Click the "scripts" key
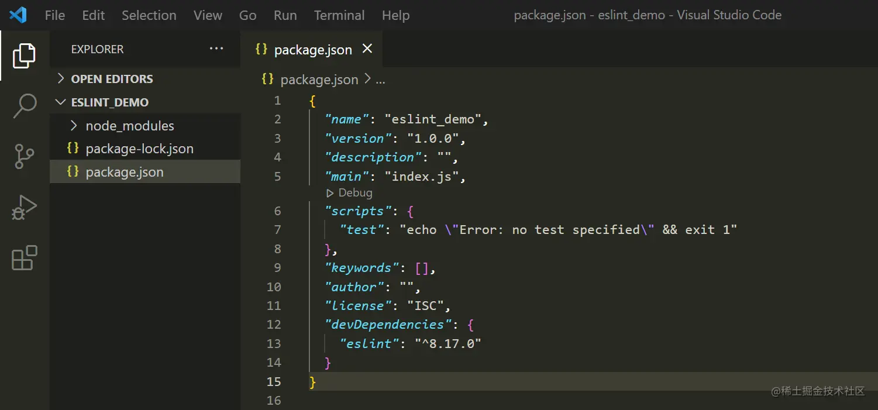Screen dimensions: 878x410 359,211
